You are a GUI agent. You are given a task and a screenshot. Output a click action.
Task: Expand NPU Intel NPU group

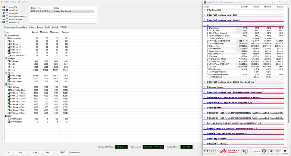[205, 139]
